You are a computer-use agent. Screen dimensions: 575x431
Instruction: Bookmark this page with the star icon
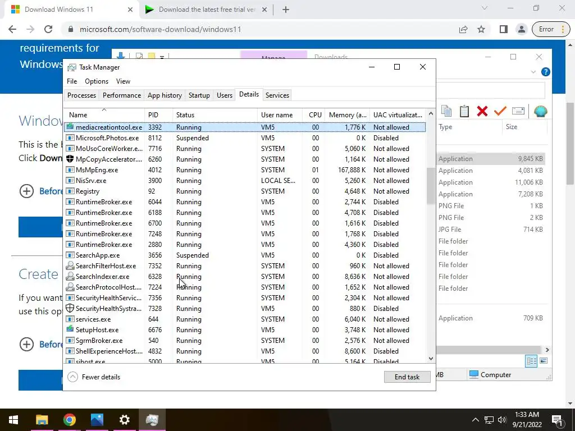(481, 29)
